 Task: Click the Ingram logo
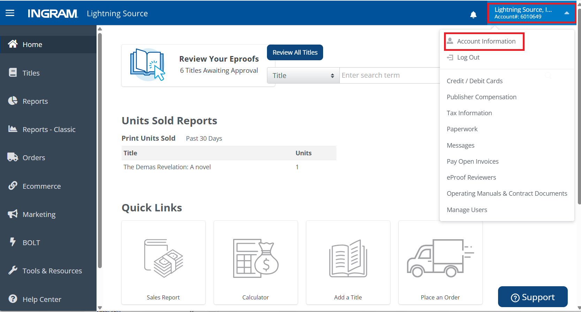point(53,14)
